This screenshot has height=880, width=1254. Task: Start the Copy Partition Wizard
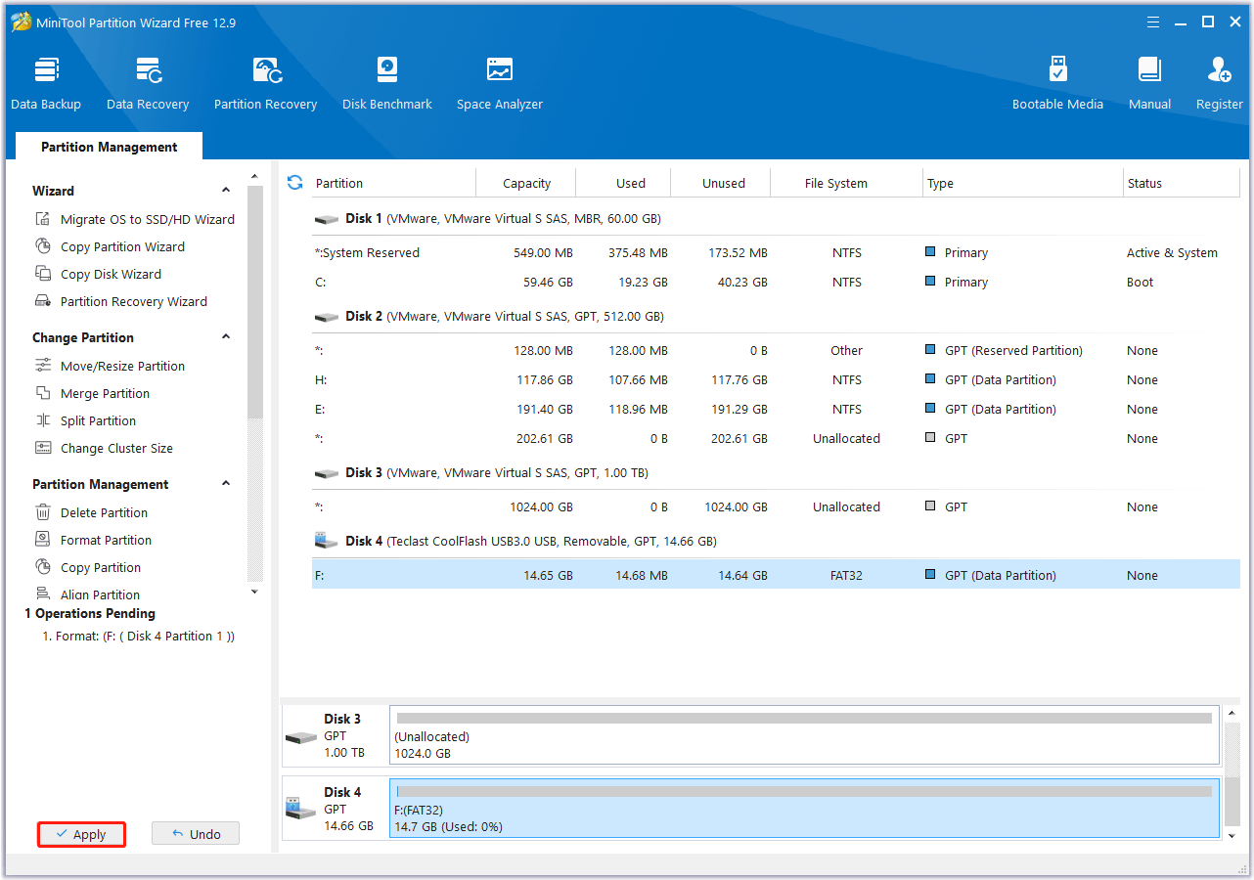[110, 246]
